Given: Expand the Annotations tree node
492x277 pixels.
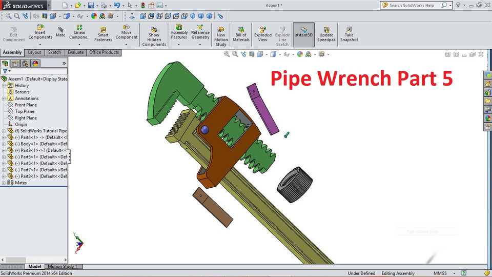Looking at the screenshot, I should tap(4, 98).
